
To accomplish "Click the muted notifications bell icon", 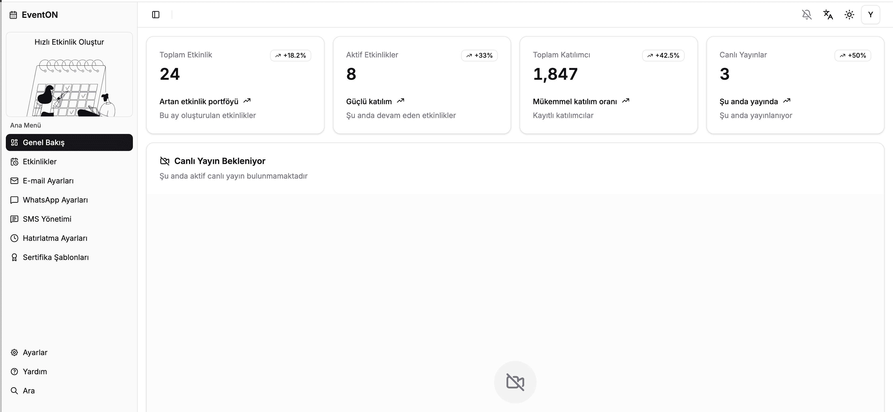I will [807, 15].
